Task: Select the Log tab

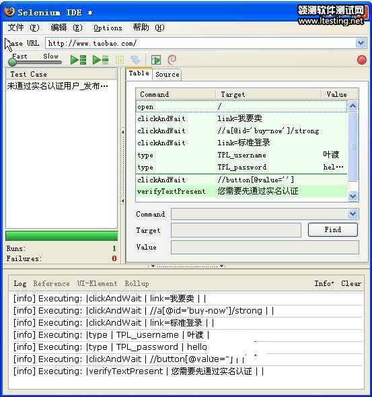Action: click(x=20, y=283)
